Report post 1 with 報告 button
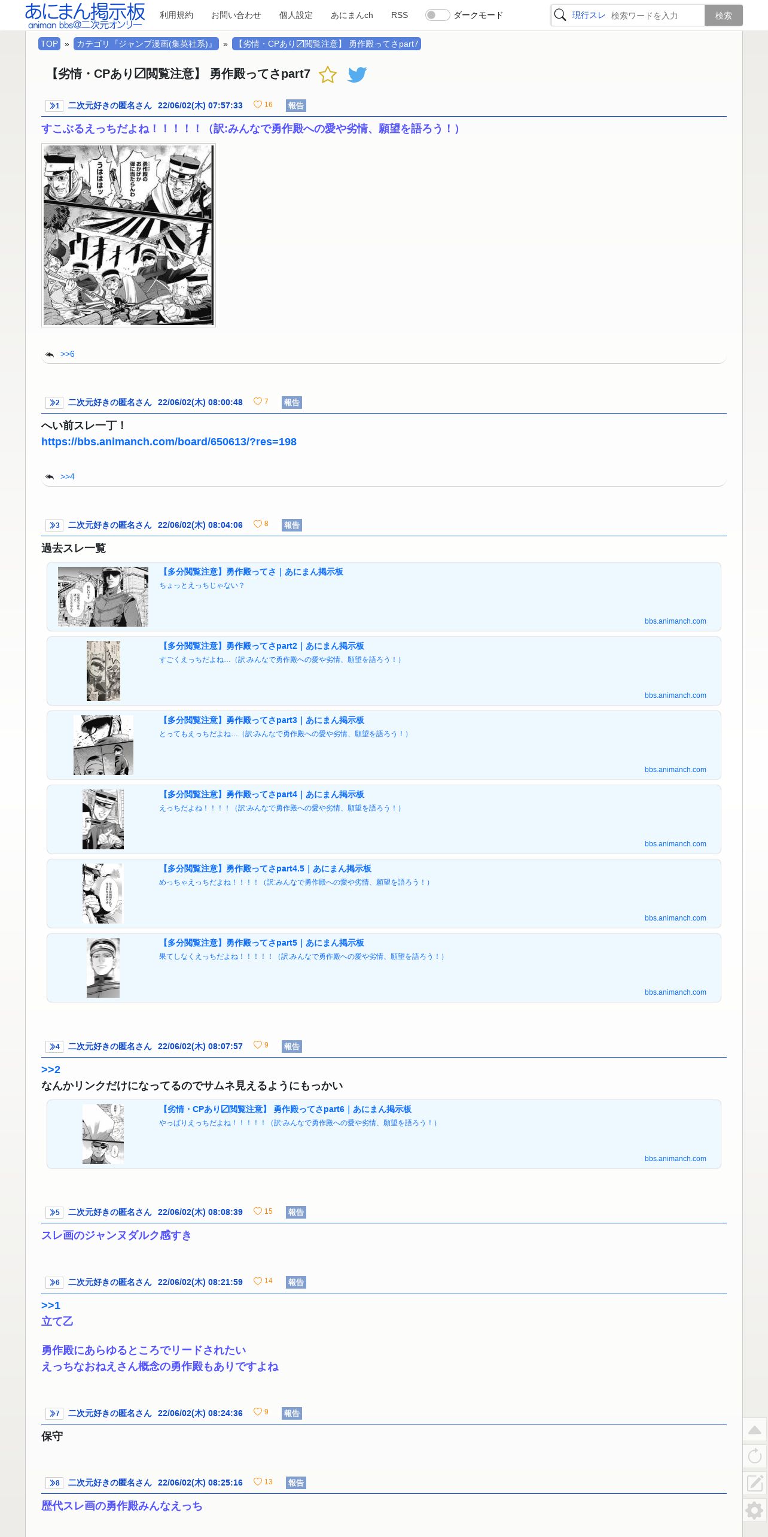 296,106
